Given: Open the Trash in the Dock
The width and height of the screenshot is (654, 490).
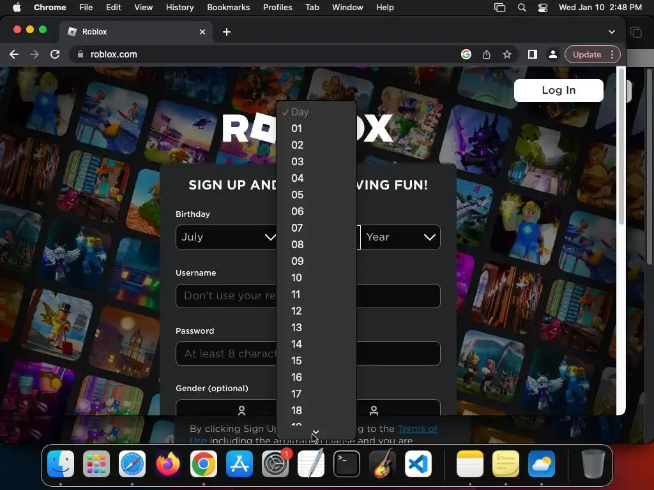Looking at the screenshot, I should point(593,464).
